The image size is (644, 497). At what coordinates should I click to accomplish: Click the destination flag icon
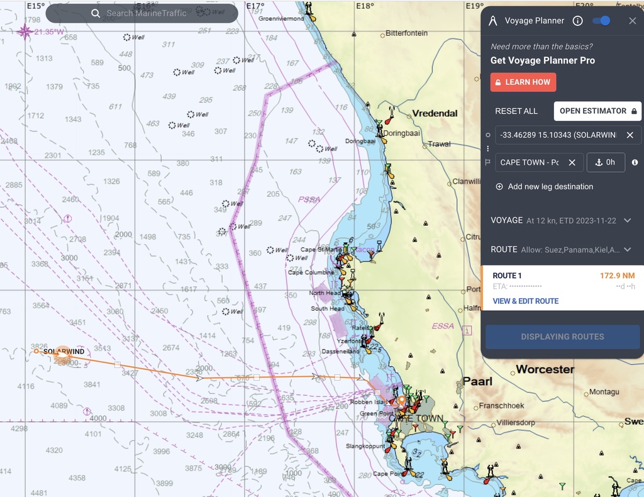[x=488, y=163]
